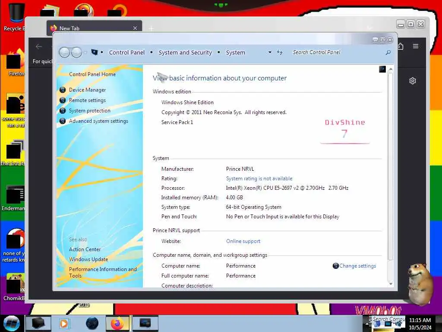Click the computer icon in the address bar

(95, 52)
